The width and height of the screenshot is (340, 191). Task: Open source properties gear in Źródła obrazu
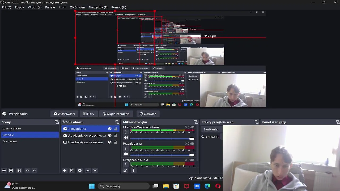pos(80,171)
